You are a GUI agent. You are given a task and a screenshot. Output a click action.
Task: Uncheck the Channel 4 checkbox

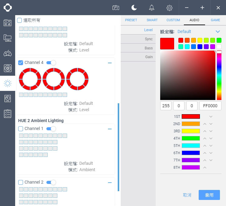[x=21, y=63]
